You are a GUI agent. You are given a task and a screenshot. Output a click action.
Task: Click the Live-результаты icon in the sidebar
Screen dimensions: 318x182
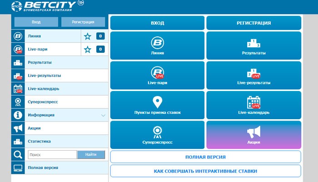pyautogui.click(x=18, y=76)
